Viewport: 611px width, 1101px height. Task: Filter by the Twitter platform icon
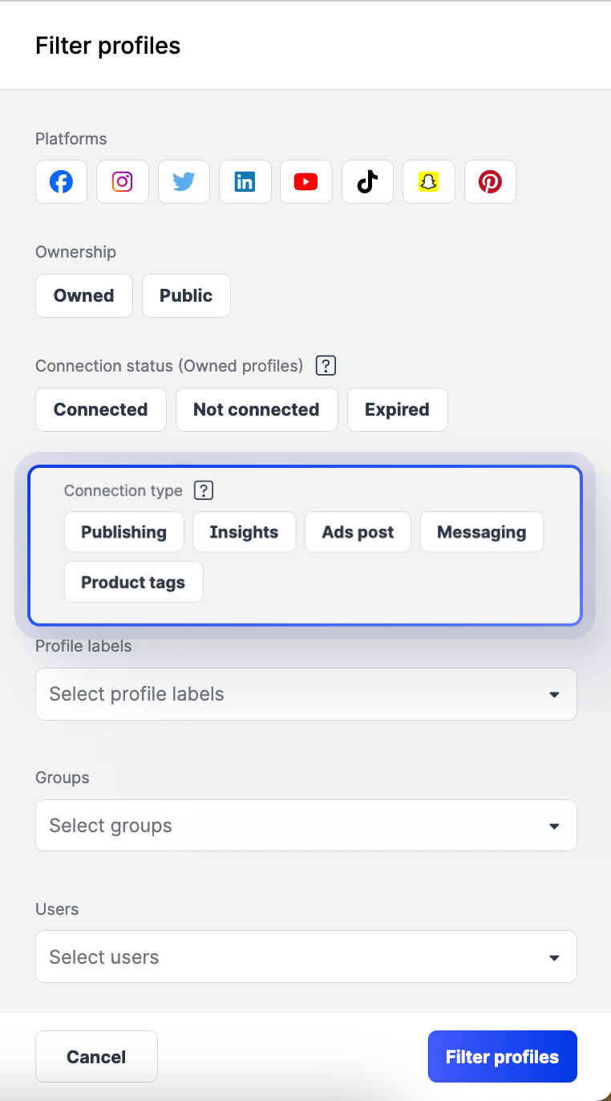tap(184, 182)
